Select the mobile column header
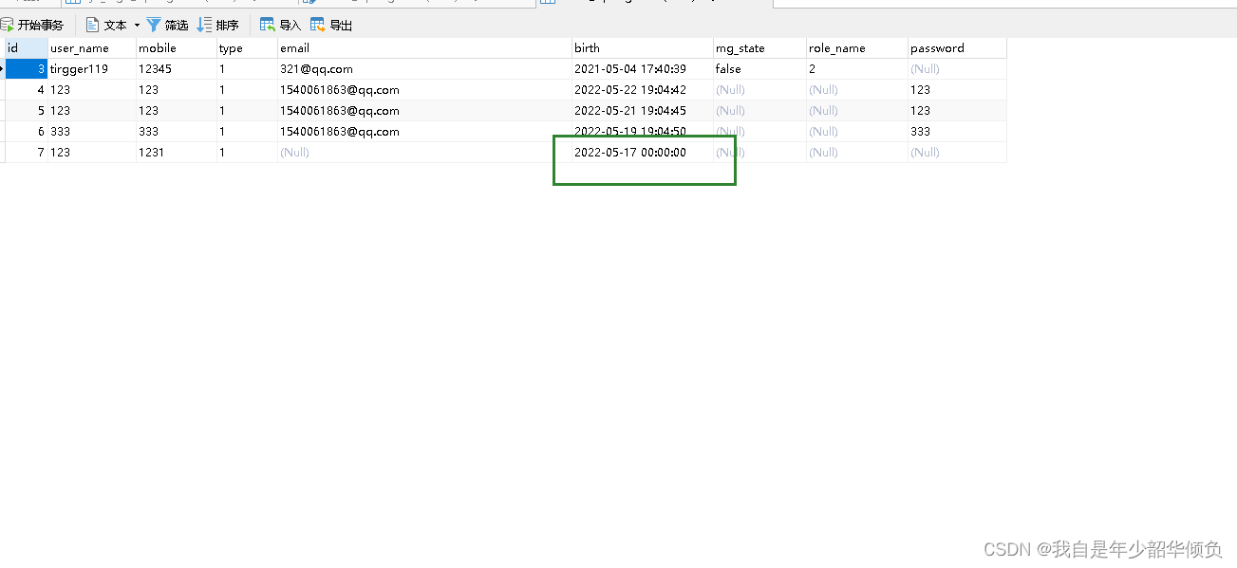This screenshot has height=568, width=1237. (x=177, y=47)
